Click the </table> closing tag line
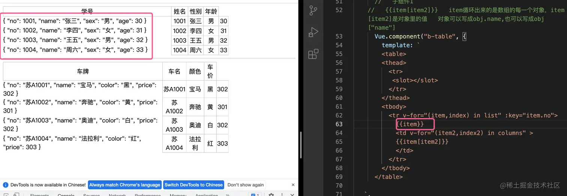The height and width of the screenshot is (196, 567). (x=388, y=177)
